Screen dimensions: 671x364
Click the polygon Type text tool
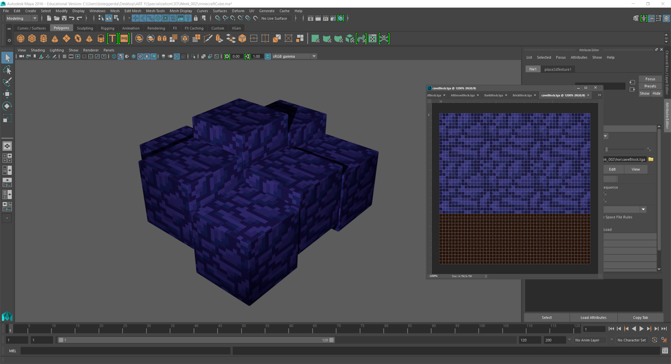click(112, 39)
